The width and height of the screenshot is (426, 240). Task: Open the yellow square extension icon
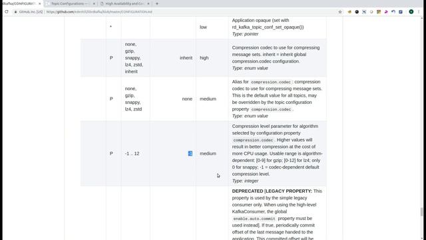pos(379,12)
